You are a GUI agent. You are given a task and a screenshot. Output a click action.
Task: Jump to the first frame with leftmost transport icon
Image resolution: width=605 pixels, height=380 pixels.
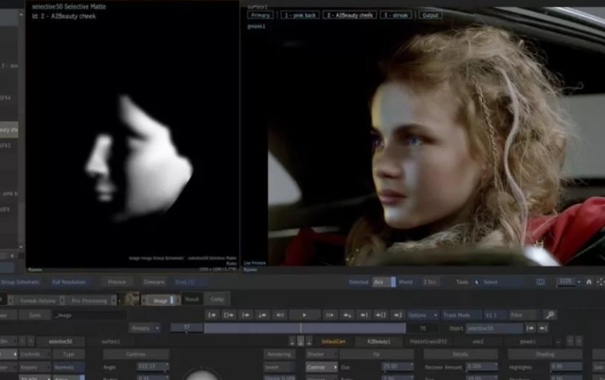coord(212,315)
